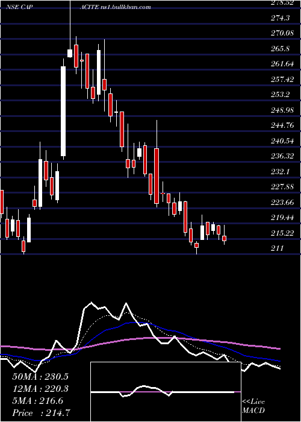Click the 232.1 price axis label
Viewport: 301px width, 422px height.
[x=280, y=171]
